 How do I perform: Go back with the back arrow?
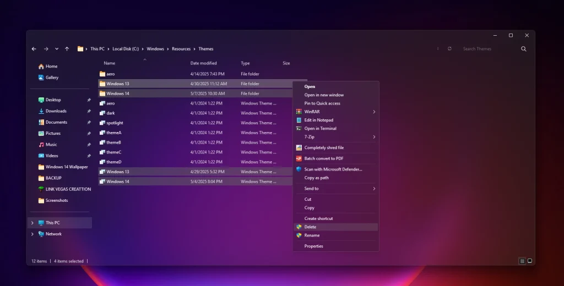(34, 49)
